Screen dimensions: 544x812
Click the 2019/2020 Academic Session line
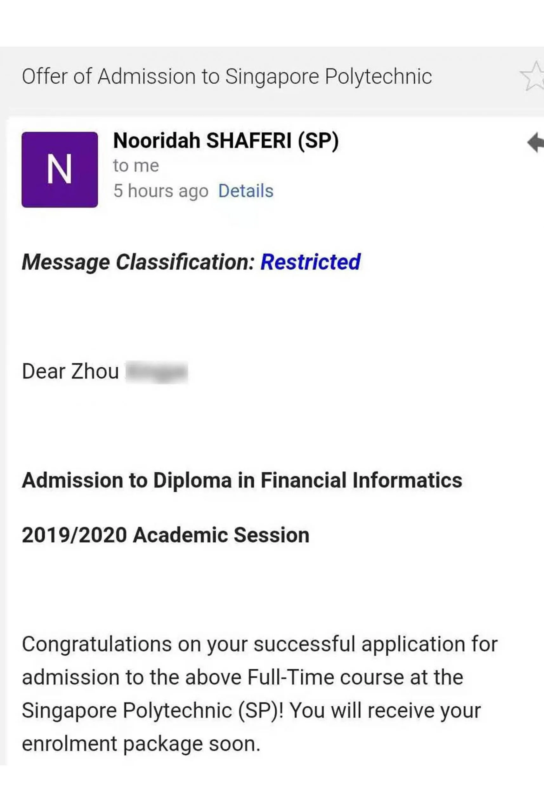coord(166,535)
